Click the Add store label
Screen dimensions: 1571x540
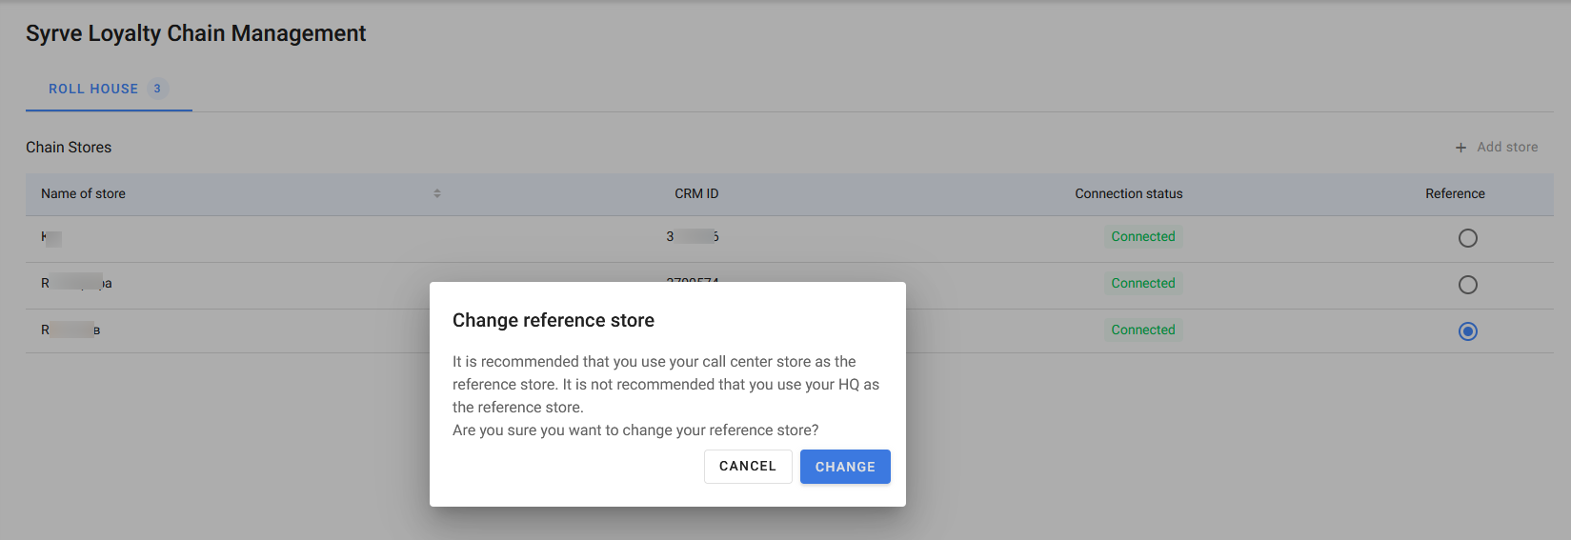[x=1506, y=147]
